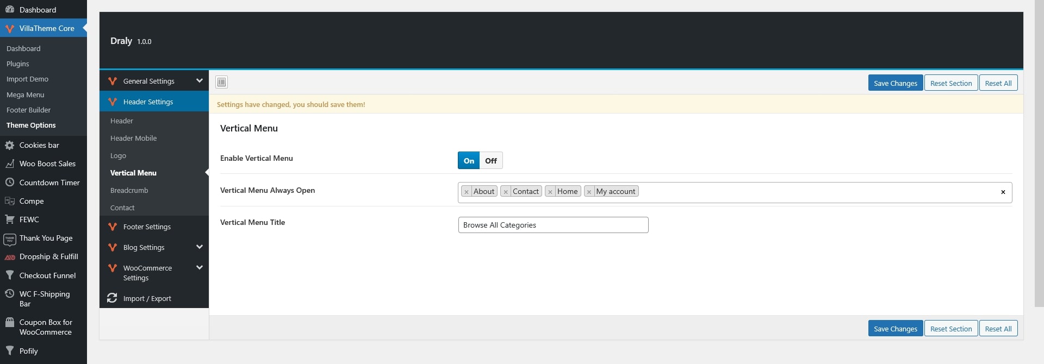Set Enable Vertical Menu to On

pyautogui.click(x=469, y=161)
